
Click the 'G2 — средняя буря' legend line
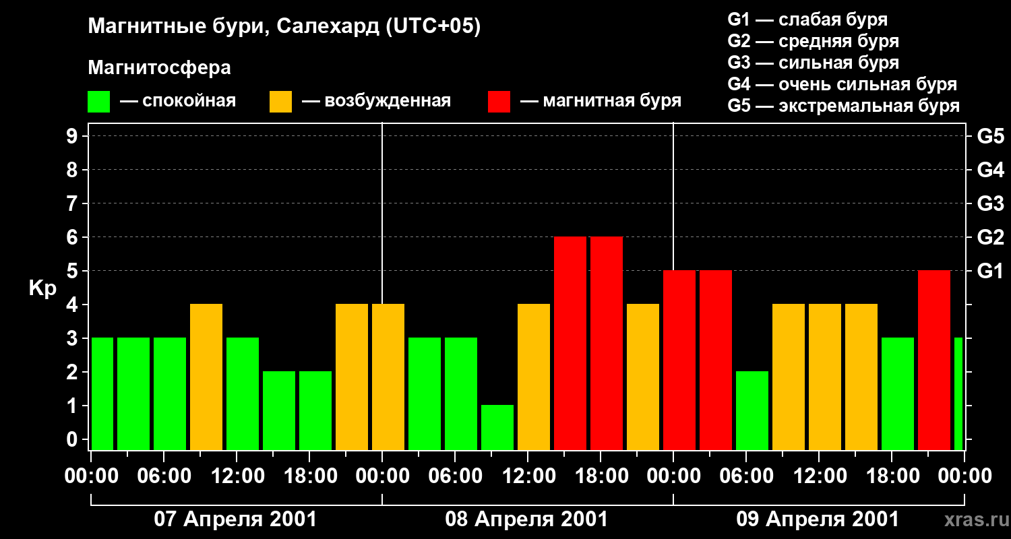pos(813,41)
